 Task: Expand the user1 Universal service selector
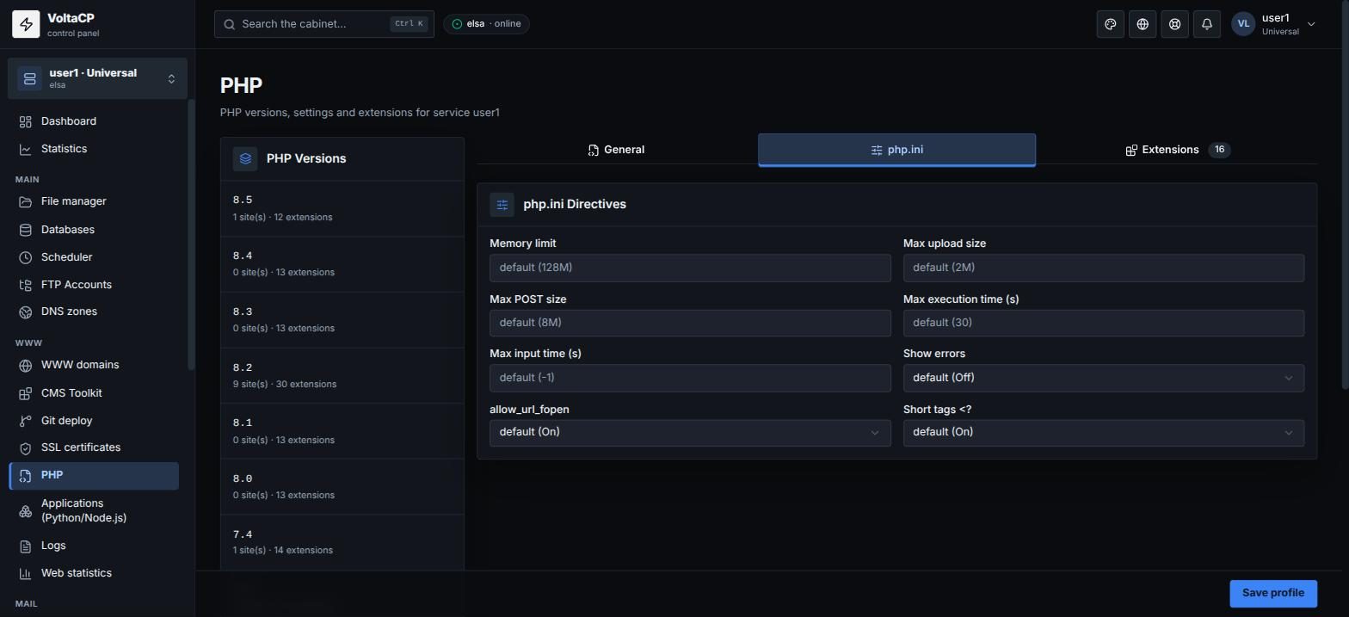click(97, 78)
